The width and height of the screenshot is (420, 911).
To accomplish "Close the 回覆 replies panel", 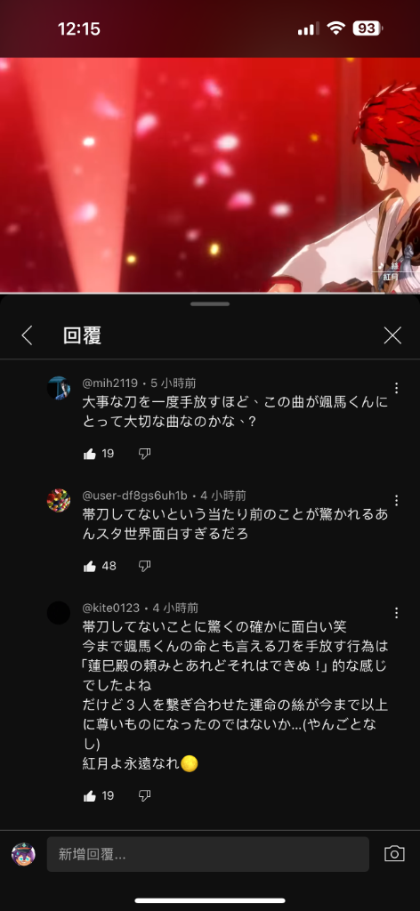I will tap(392, 335).
